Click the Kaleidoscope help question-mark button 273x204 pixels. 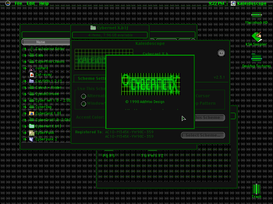(x=221, y=53)
